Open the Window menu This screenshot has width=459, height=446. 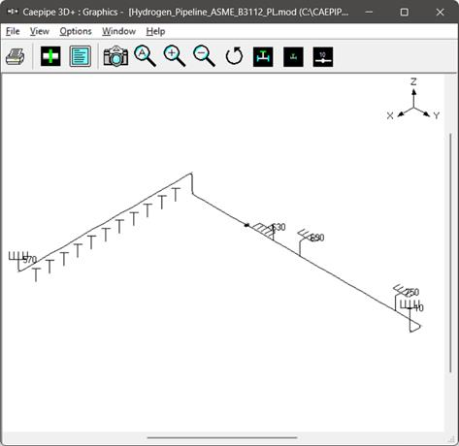pyautogui.click(x=119, y=31)
